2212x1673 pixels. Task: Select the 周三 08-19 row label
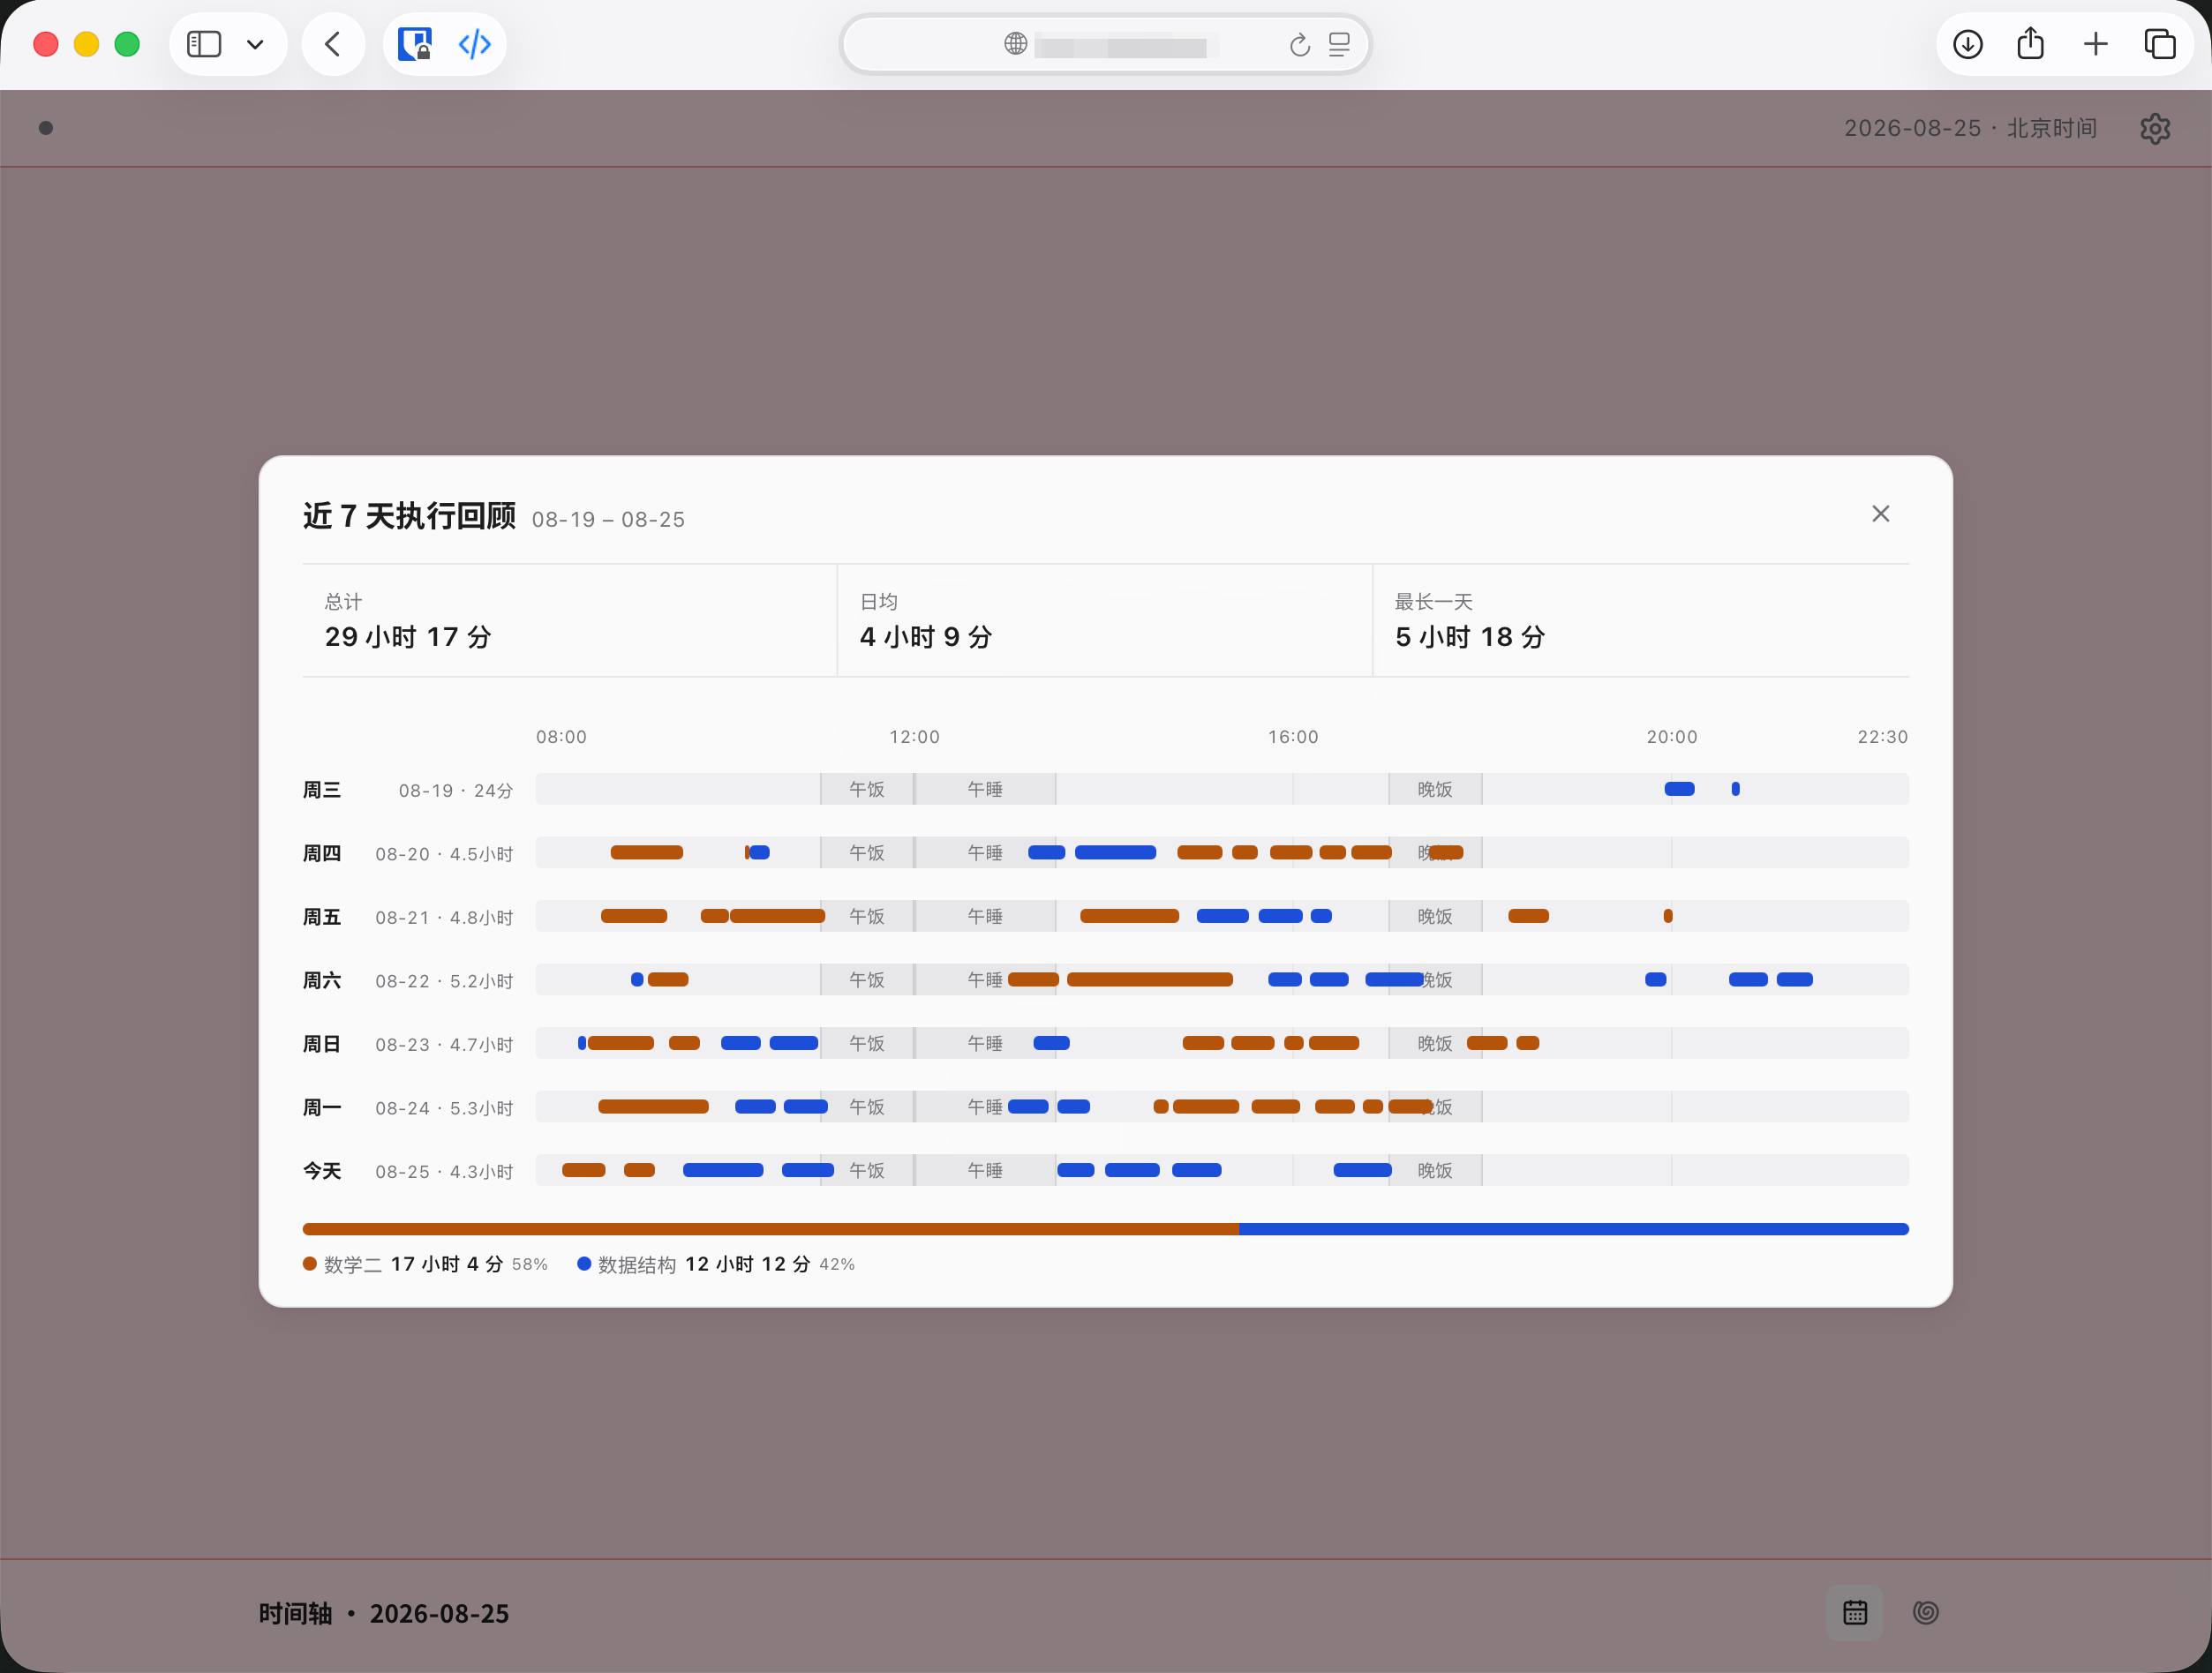click(408, 790)
